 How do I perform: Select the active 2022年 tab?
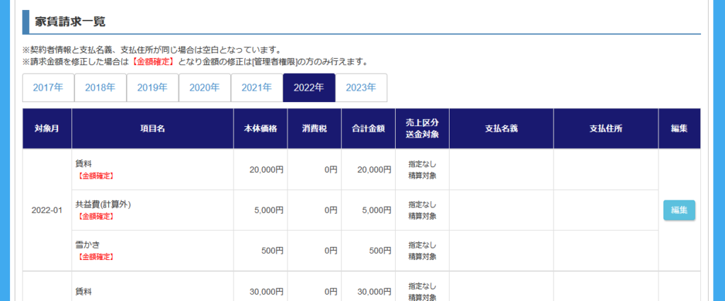coord(309,88)
